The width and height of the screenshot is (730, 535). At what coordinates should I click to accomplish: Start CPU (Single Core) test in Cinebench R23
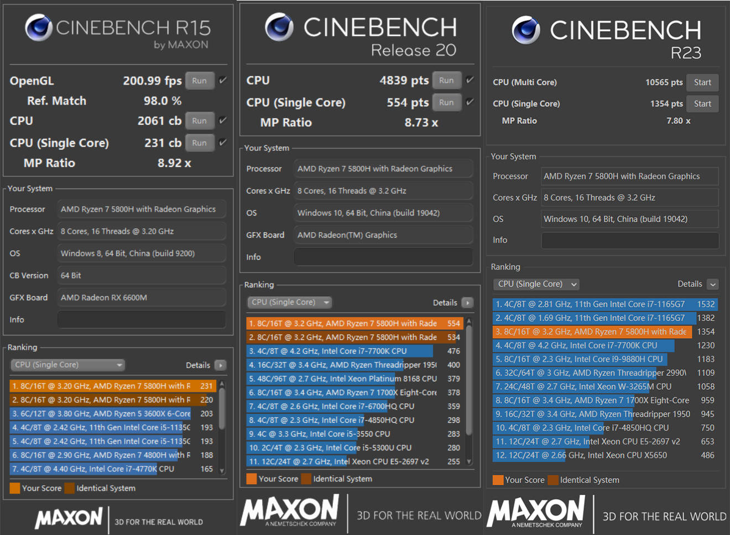pyautogui.click(x=702, y=103)
